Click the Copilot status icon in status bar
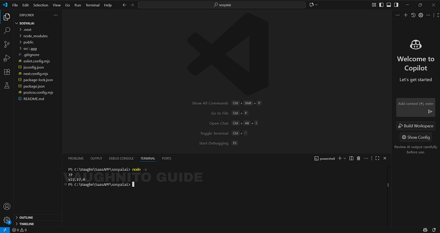The image size is (440, 233). pos(425,230)
